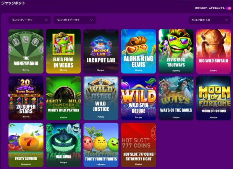
Task: Open the Wild Justice game card
Action: [101, 98]
